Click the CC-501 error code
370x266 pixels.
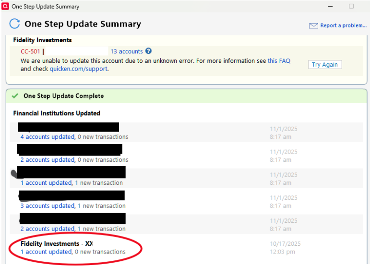click(30, 51)
